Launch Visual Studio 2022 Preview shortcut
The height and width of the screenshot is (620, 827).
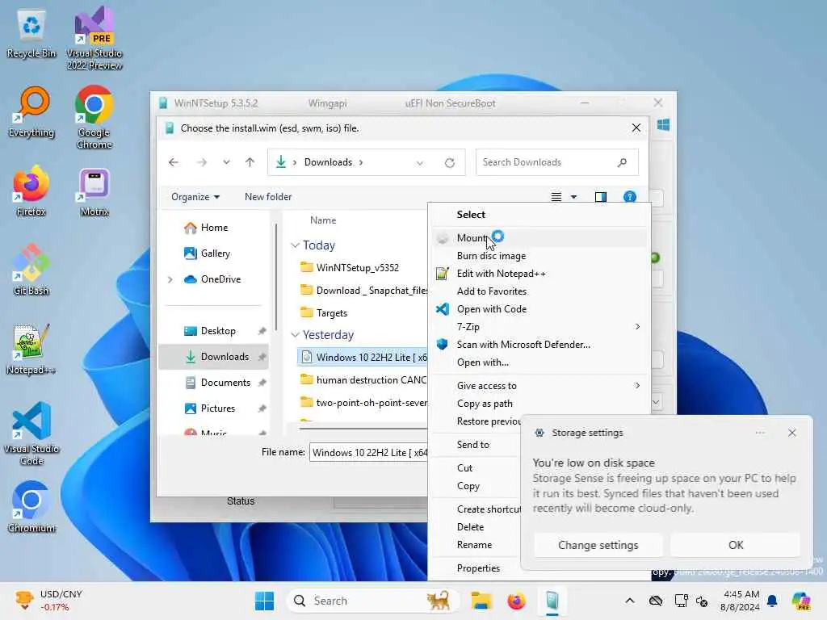[94, 38]
